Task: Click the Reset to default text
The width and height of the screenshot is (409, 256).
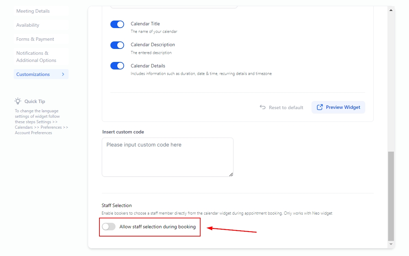Action: pos(286,107)
